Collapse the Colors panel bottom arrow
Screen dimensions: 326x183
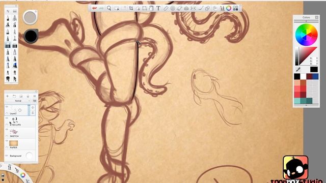pyautogui.click(x=306, y=105)
